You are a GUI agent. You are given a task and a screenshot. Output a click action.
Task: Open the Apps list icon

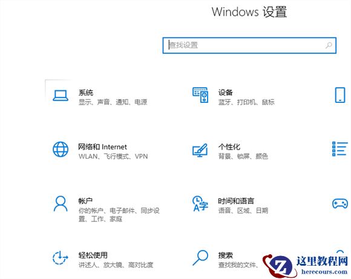click(340, 149)
